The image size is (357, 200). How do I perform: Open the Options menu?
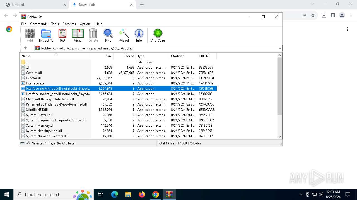coord(86,24)
